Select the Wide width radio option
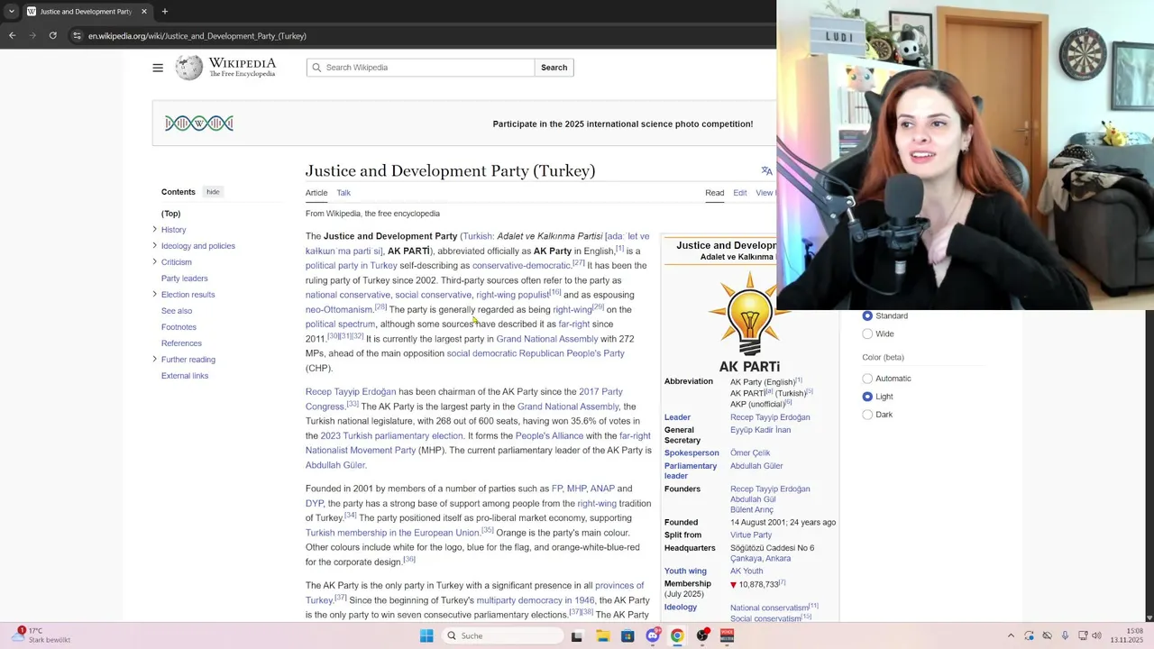This screenshot has height=649, width=1154. pyautogui.click(x=867, y=334)
